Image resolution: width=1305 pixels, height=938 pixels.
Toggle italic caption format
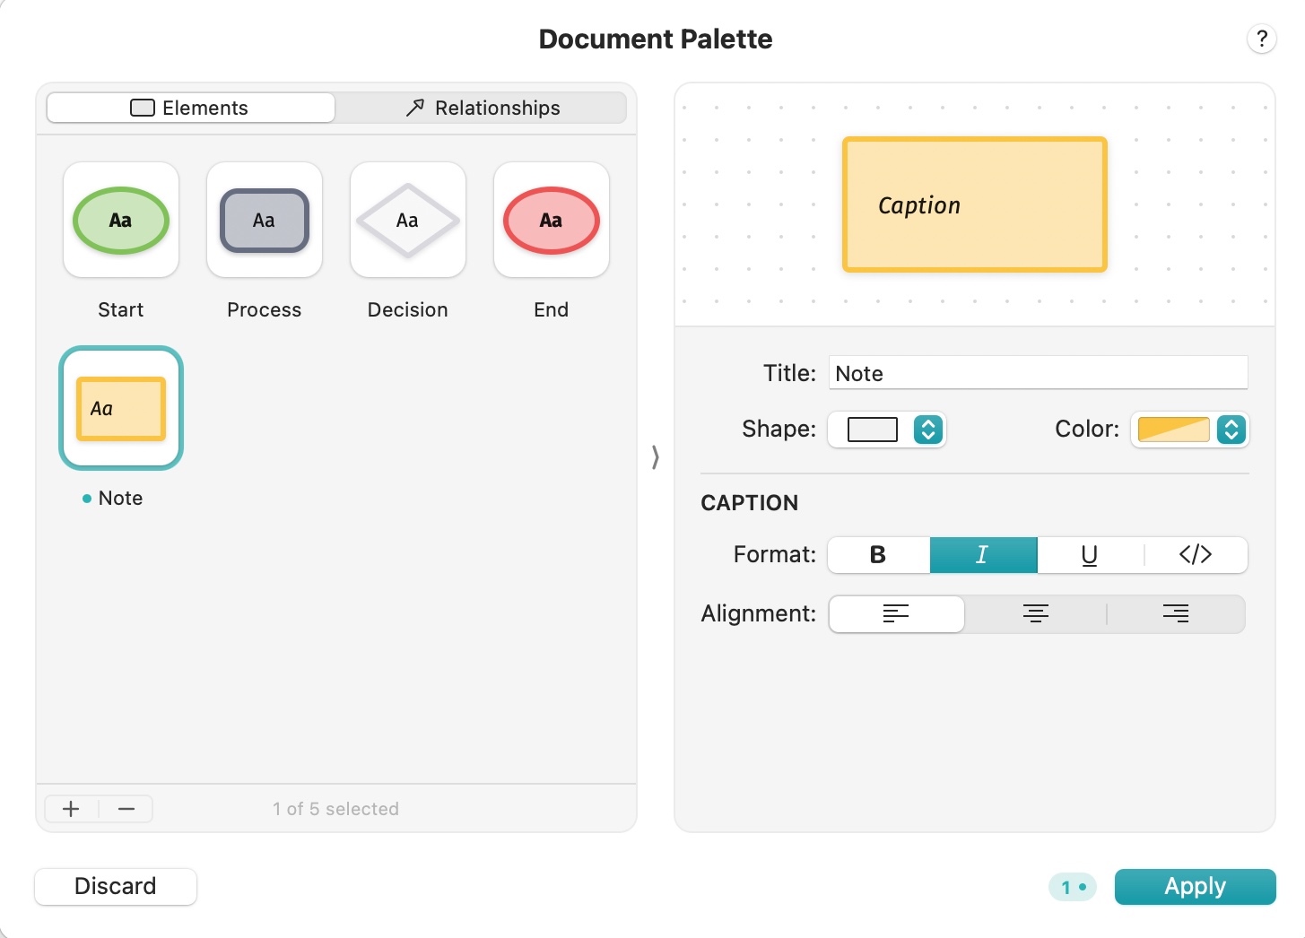tap(983, 555)
